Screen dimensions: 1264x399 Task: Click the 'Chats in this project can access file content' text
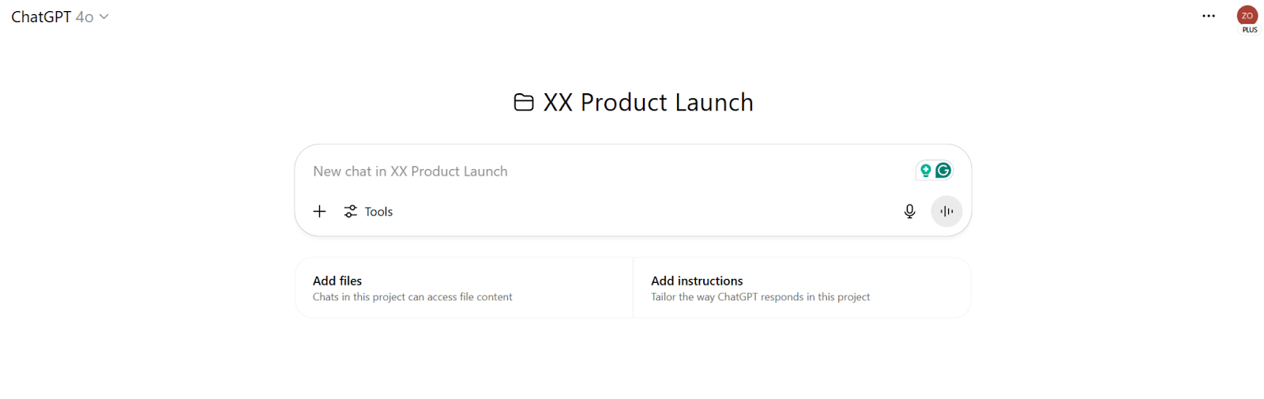click(x=412, y=297)
